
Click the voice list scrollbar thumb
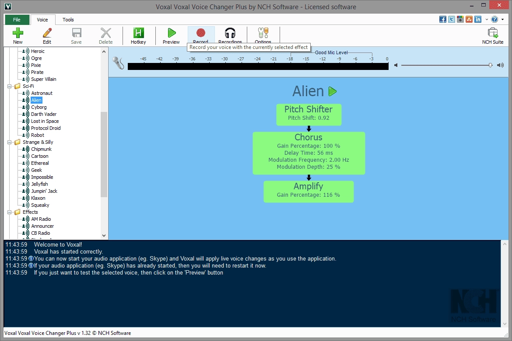pos(104,154)
